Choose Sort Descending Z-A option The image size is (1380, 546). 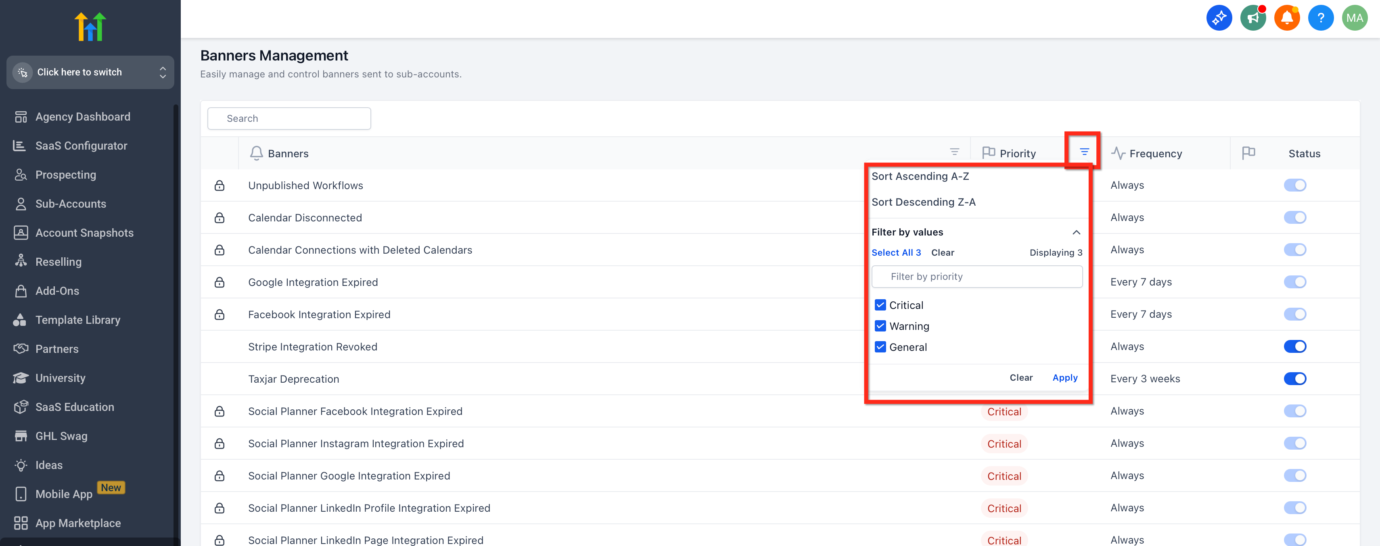[x=923, y=202]
